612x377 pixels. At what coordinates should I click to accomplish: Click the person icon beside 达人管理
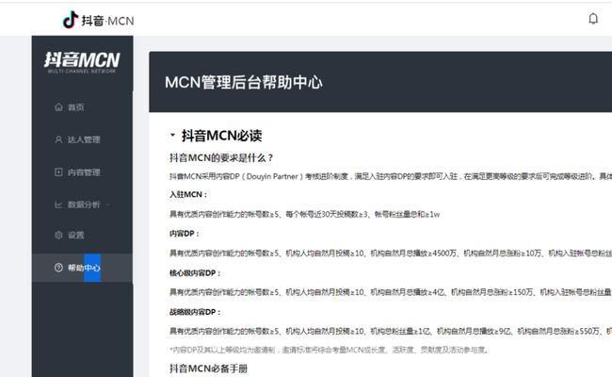(x=58, y=139)
